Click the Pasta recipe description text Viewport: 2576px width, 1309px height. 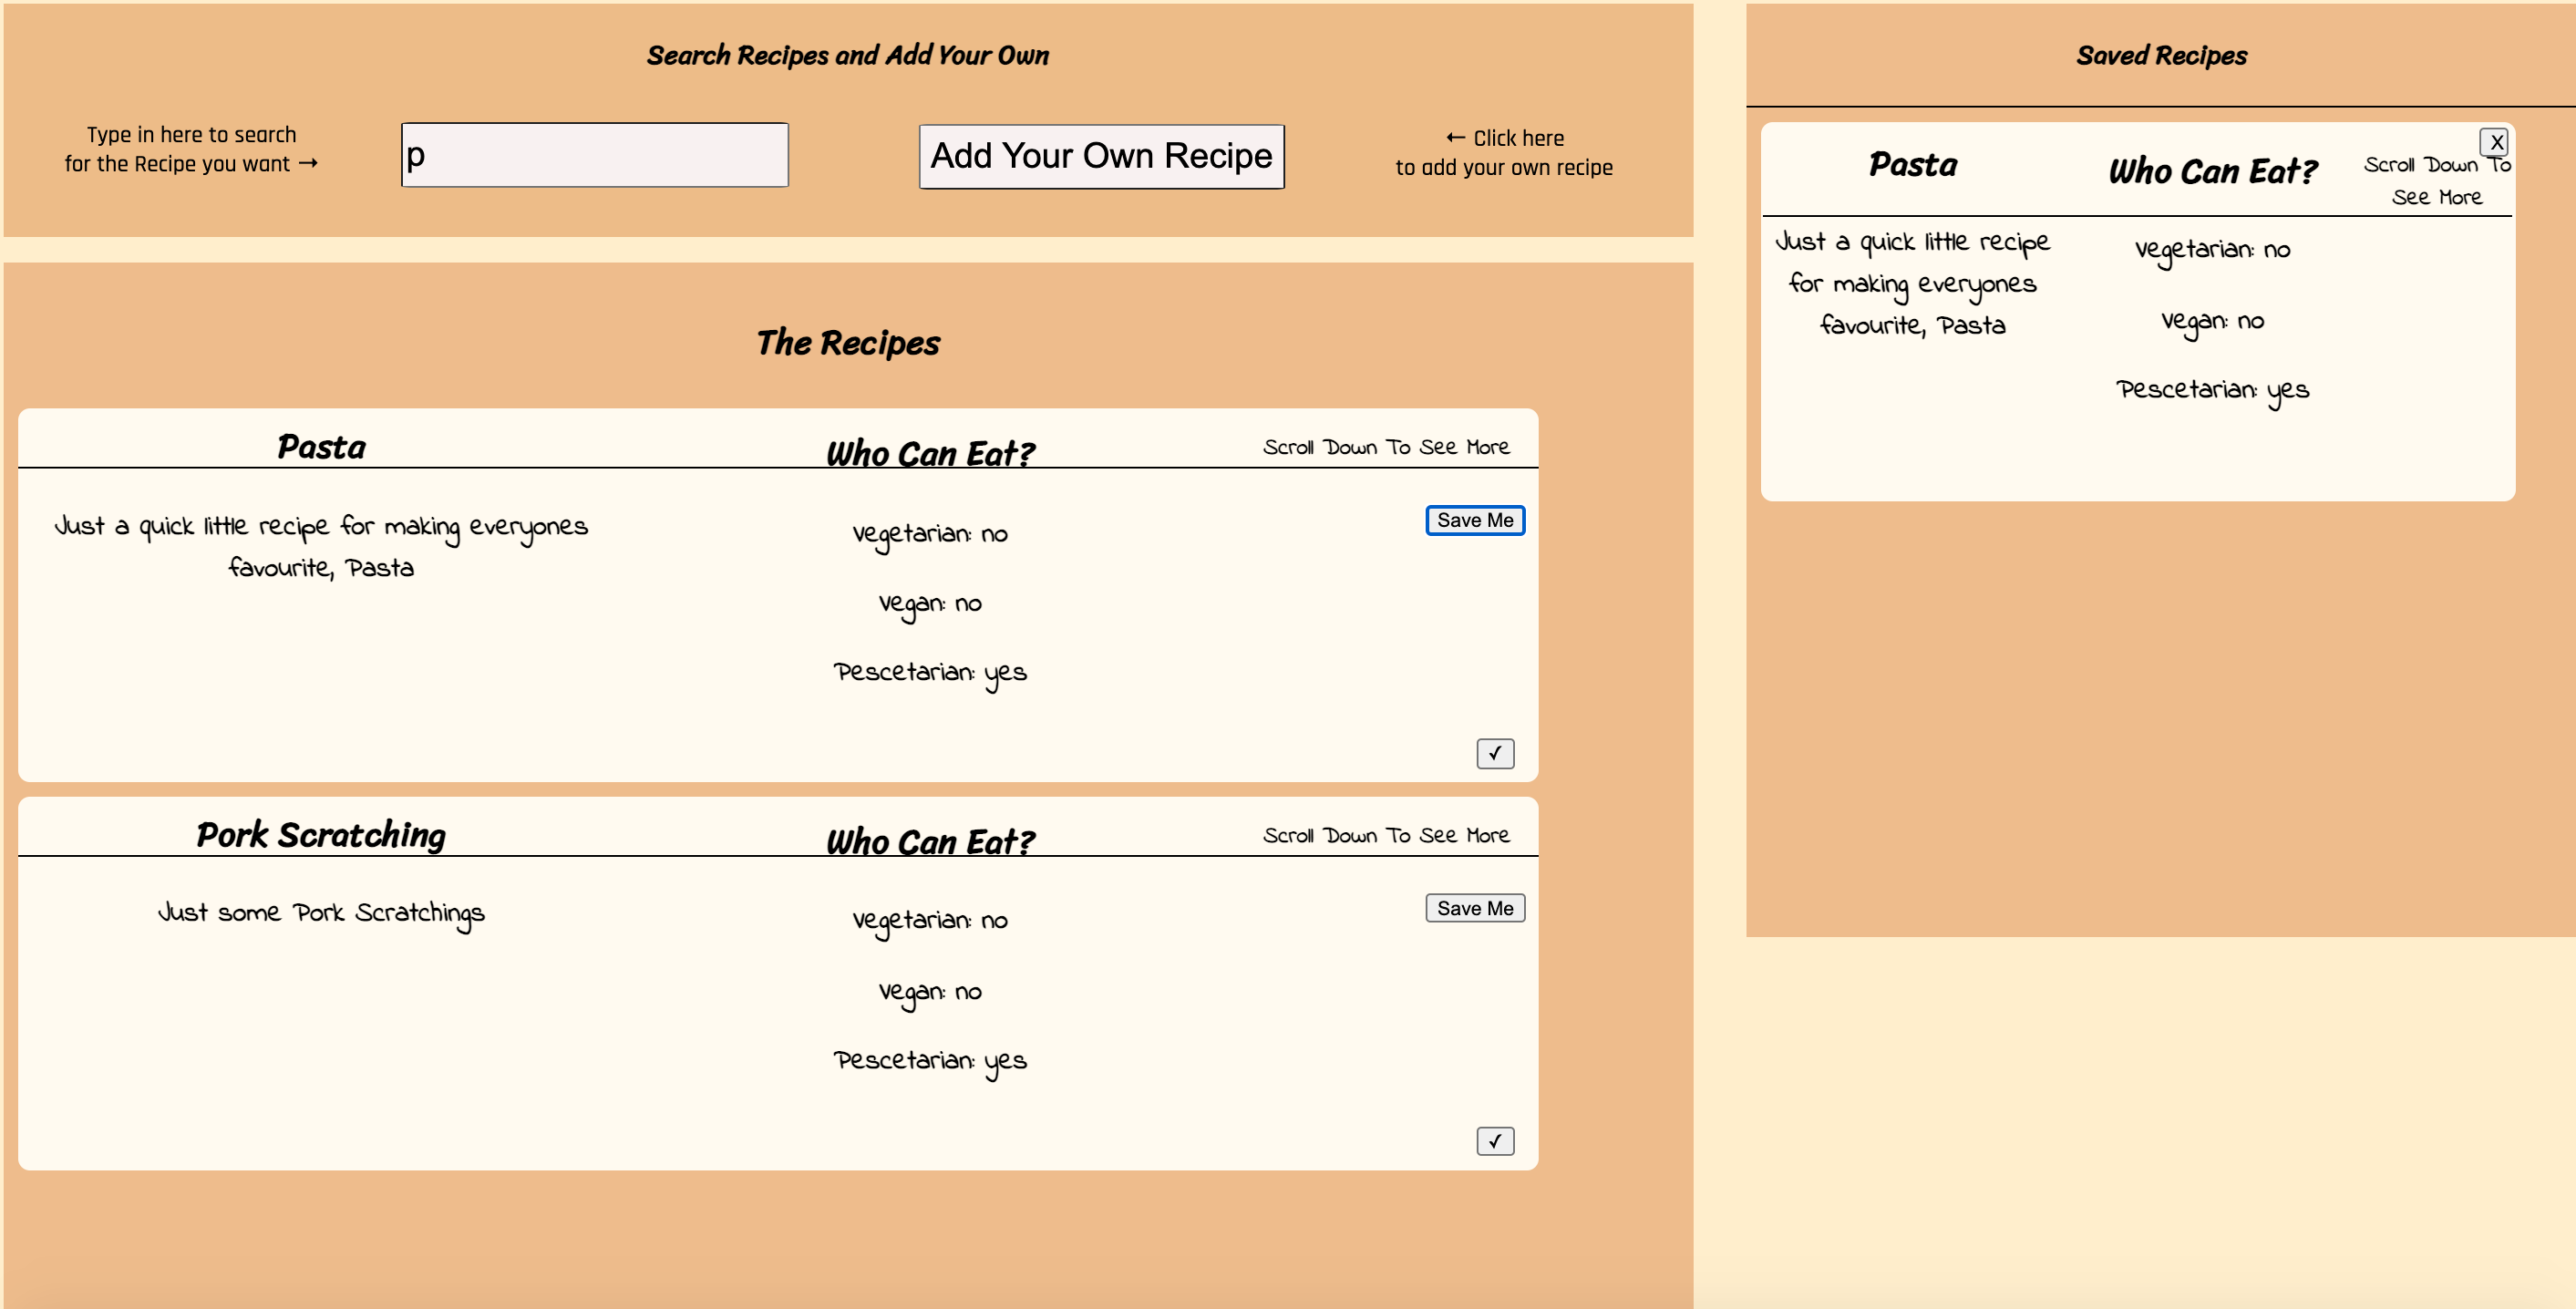[321, 546]
